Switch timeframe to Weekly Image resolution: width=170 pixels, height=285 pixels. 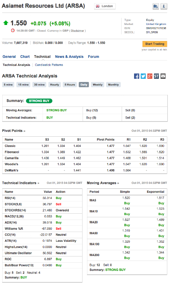(x=98, y=85)
